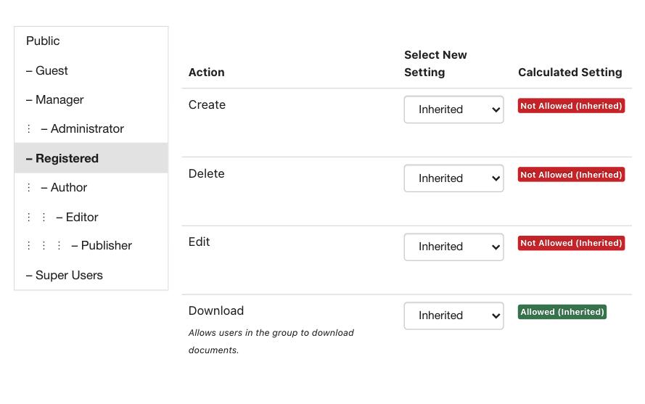645x404 pixels.
Task: Click the Calculated Setting column header
Action: pyautogui.click(x=570, y=73)
